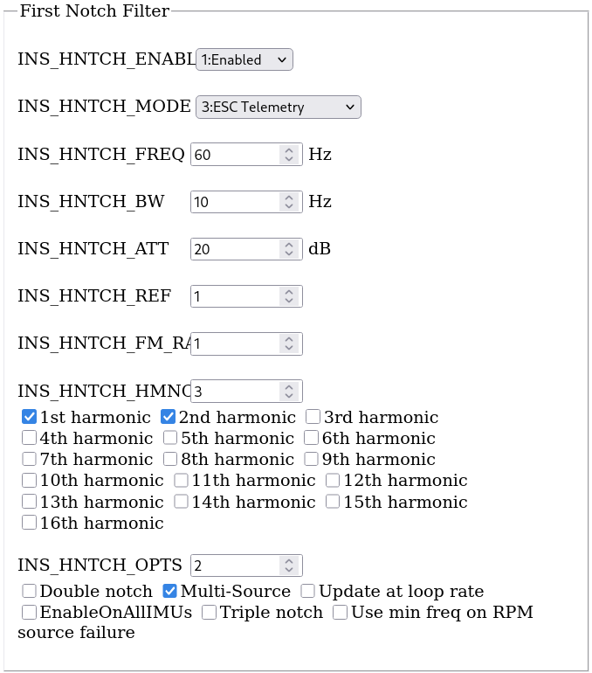592x673 pixels.
Task: Check Use min freq on RPM source failure
Action: pos(341,612)
